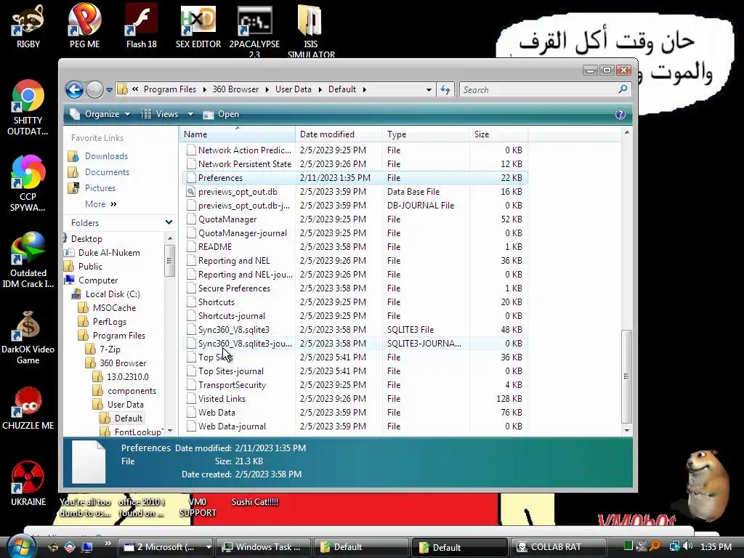Expand the arrow after Program Files breadcrumb
The image size is (744, 558).
point(204,89)
